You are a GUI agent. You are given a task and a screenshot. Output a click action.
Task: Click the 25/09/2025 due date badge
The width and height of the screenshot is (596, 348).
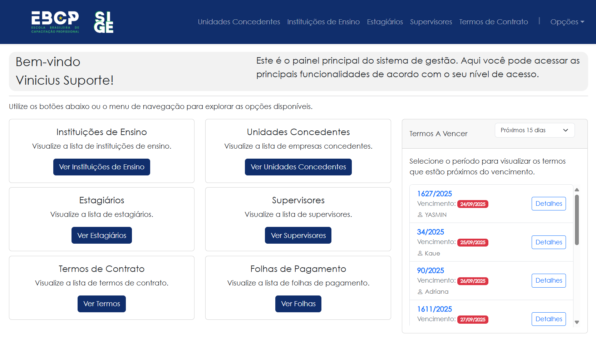(x=473, y=242)
